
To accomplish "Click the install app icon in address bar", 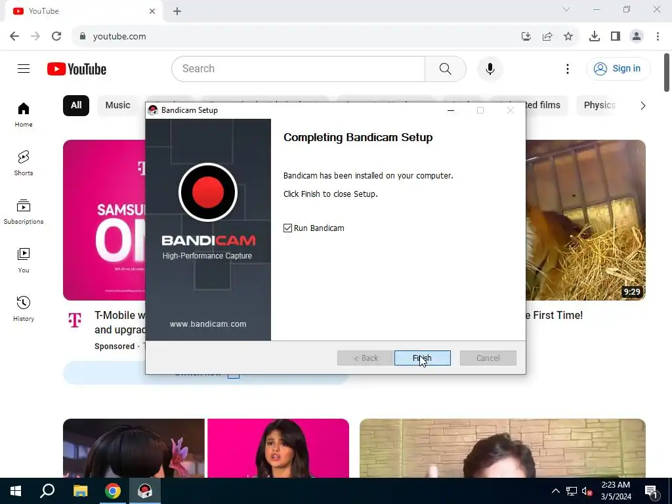I will [526, 36].
